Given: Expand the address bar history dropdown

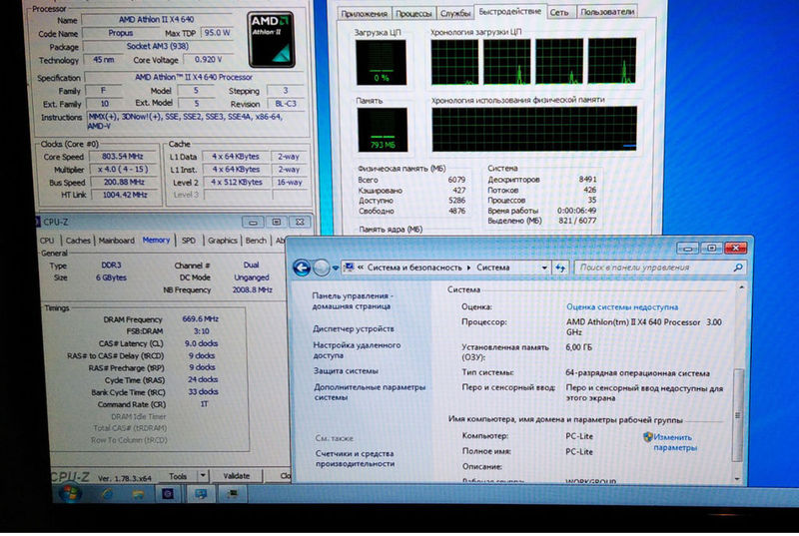Looking at the screenshot, I should click(544, 268).
